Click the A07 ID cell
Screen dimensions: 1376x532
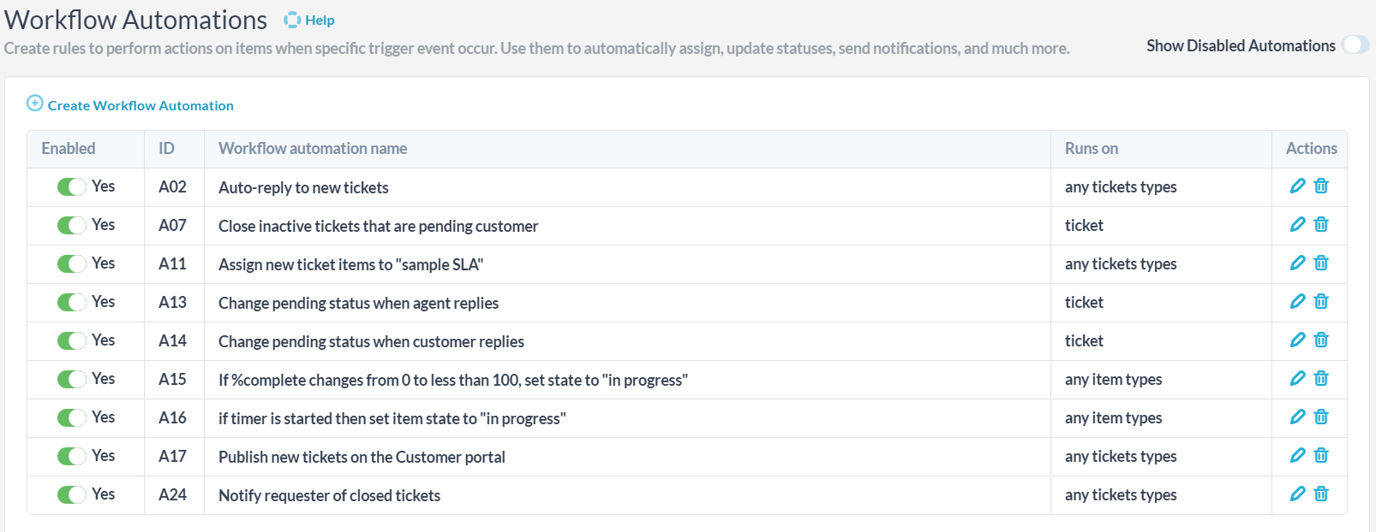point(172,225)
